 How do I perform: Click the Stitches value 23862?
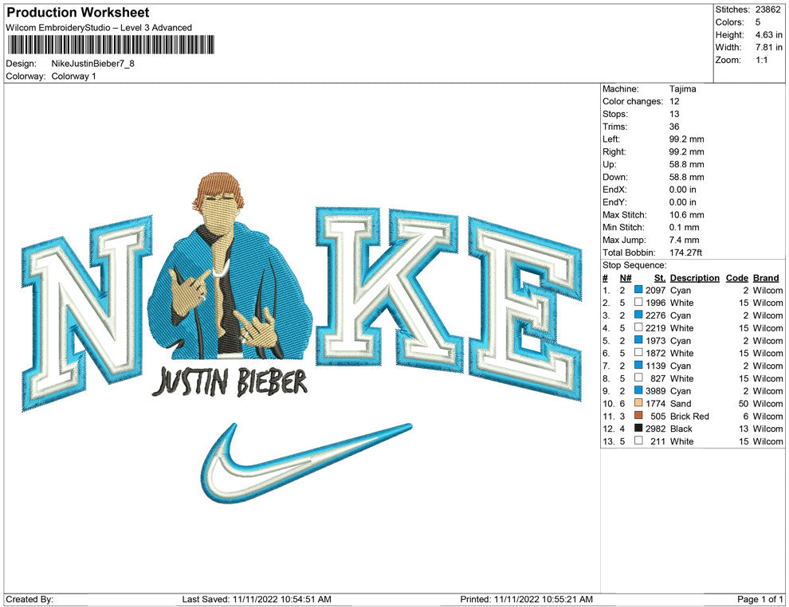point(767,10)
